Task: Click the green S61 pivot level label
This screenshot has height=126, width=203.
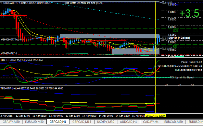Action: click(175, 47)
